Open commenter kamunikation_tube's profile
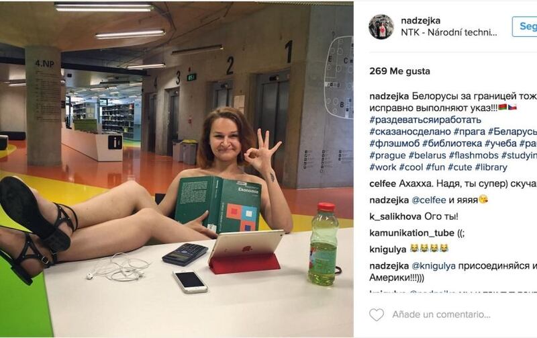The image size is (537, 338). coord(411,233)
